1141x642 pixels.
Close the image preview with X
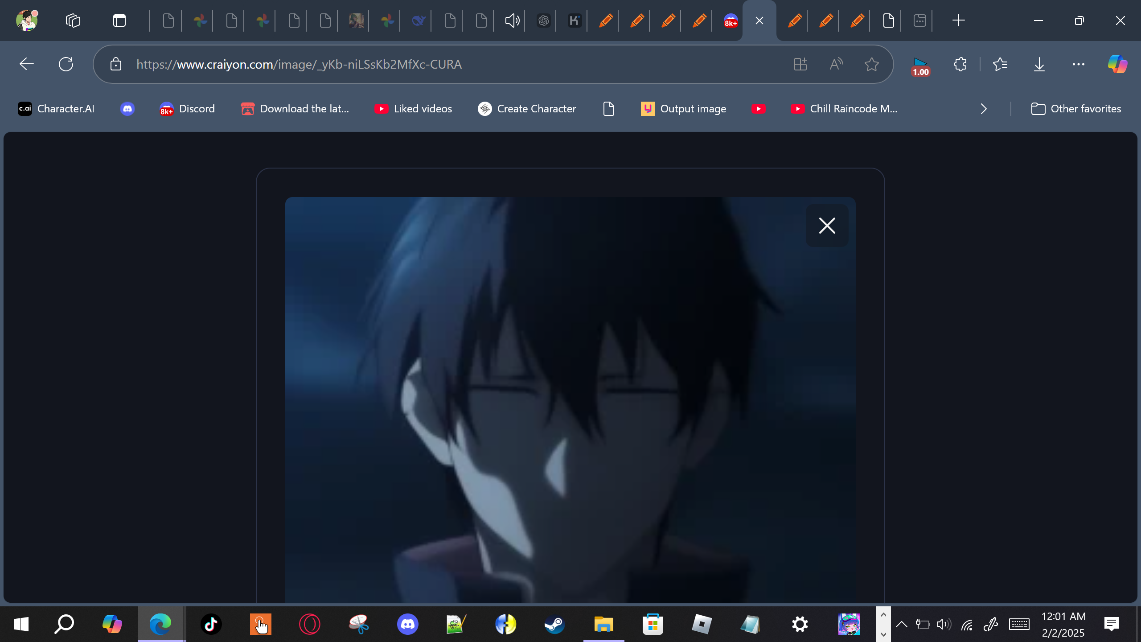(x=827, y=226)
